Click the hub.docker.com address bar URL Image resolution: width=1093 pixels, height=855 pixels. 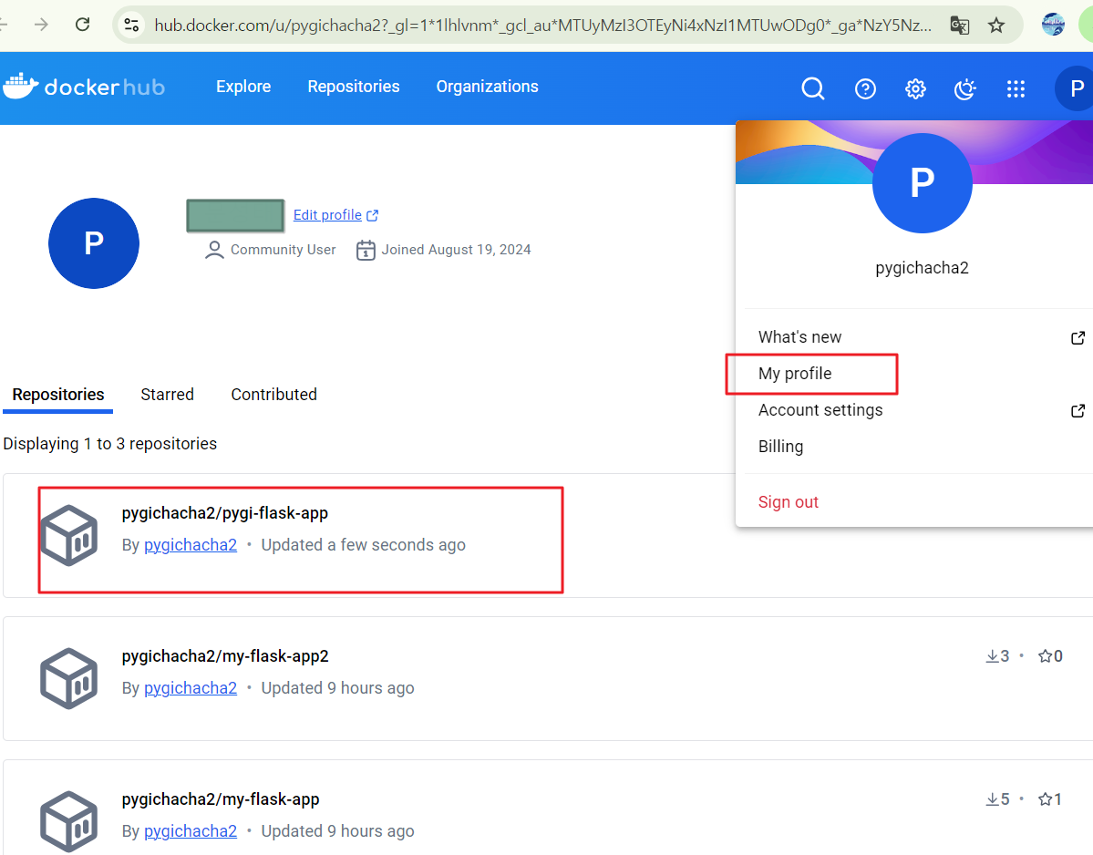(542, 26)
